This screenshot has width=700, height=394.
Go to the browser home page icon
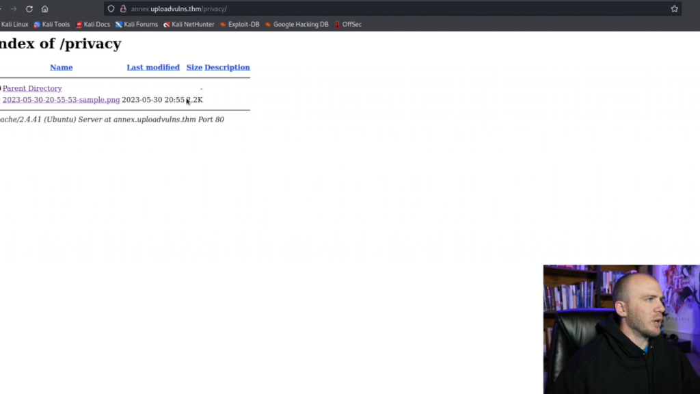44,9
